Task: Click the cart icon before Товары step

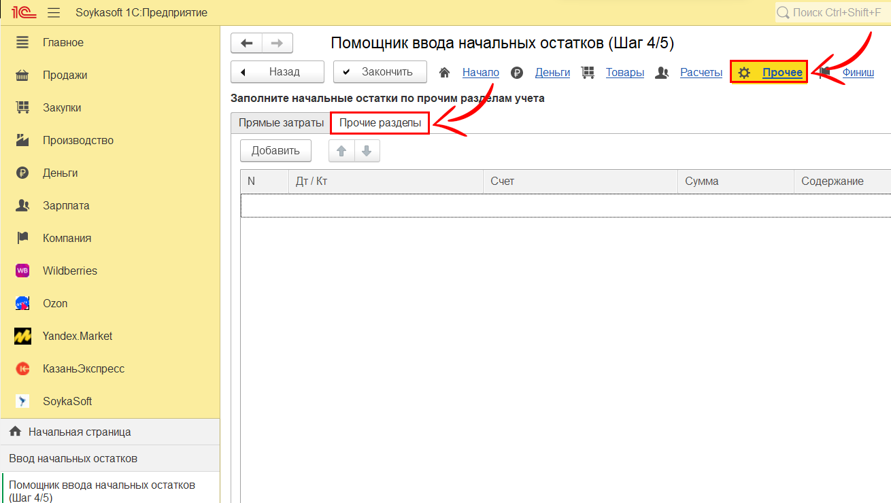Action: [x=588, y=72]
